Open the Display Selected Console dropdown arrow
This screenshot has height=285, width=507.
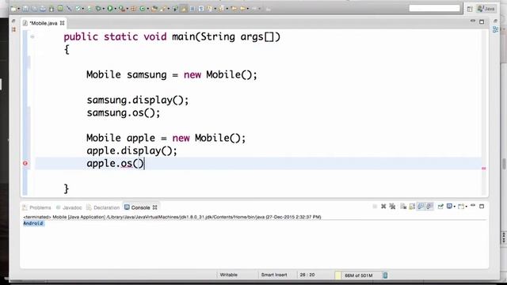(x=455, y=207)
